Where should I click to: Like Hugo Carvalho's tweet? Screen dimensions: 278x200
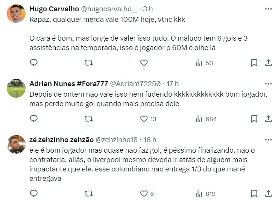[x=144, y=63]
